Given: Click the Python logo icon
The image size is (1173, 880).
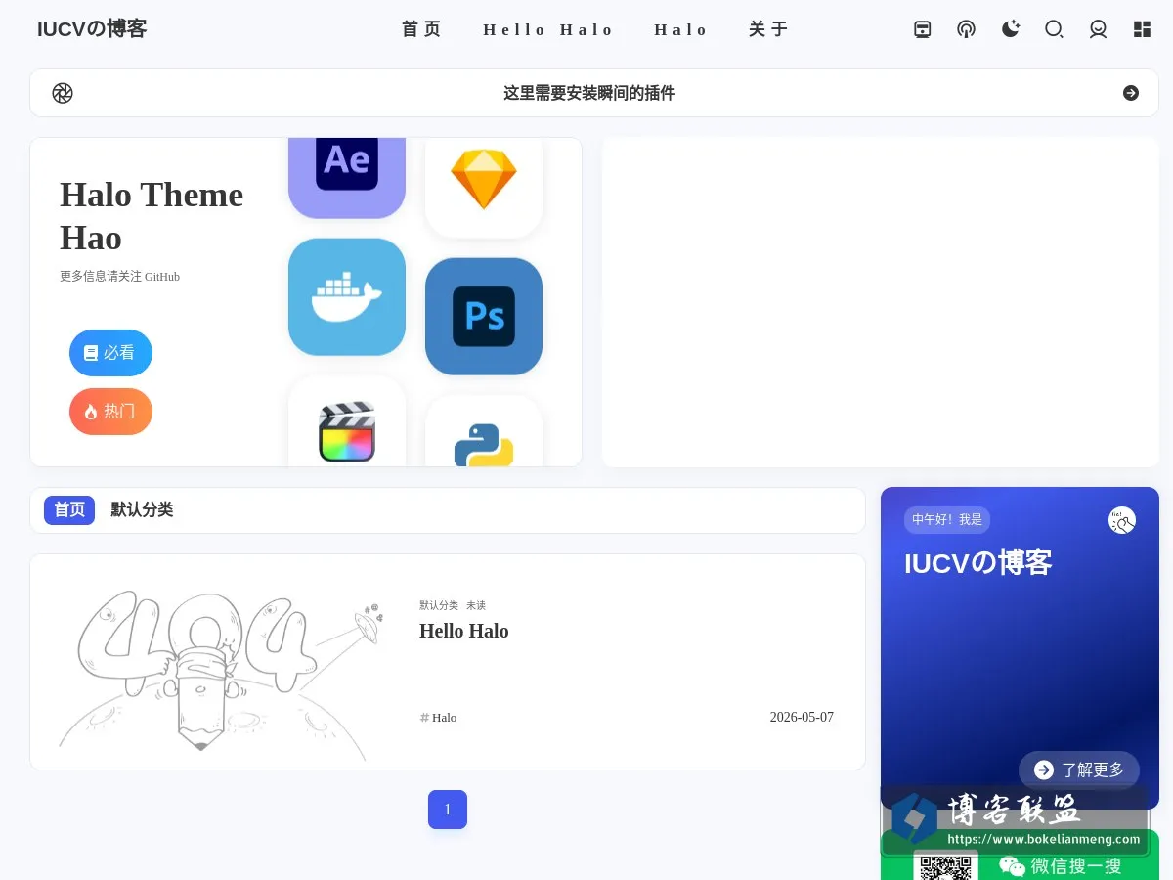Looking at the screenshot, I should [484, 431].
